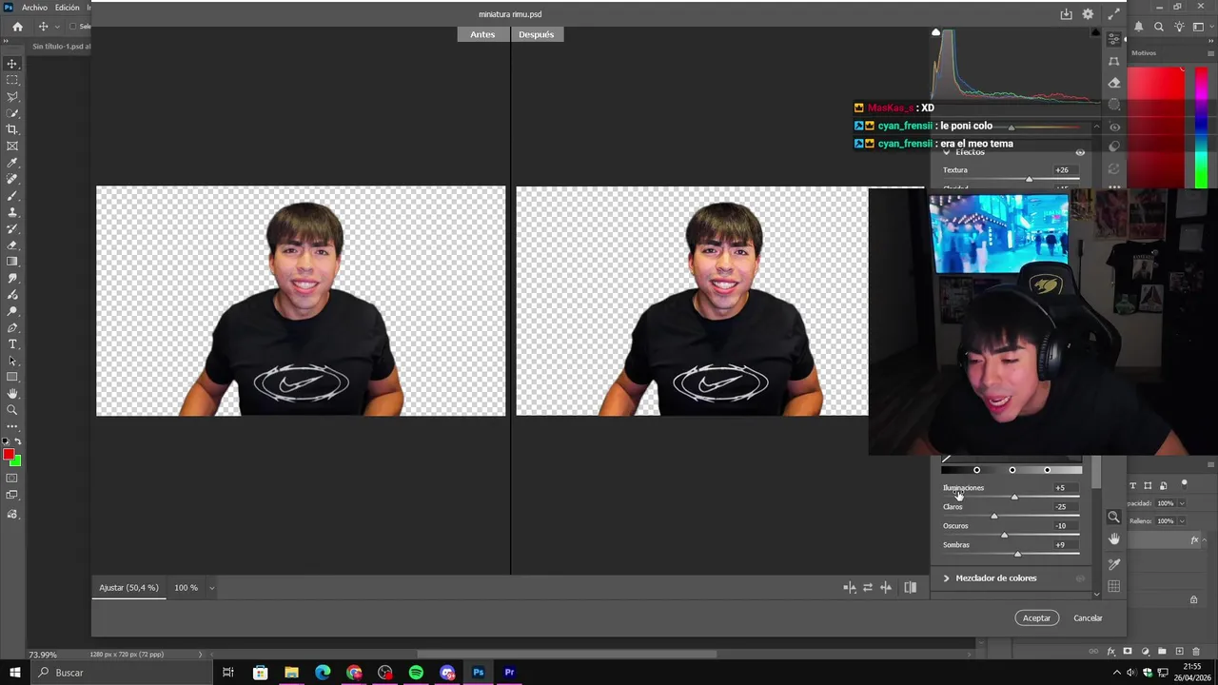Image resolution: width=1218 pixels, height=685 pixels.
Task: Click the red foreground color swatch
Action: tap(9, 455)
